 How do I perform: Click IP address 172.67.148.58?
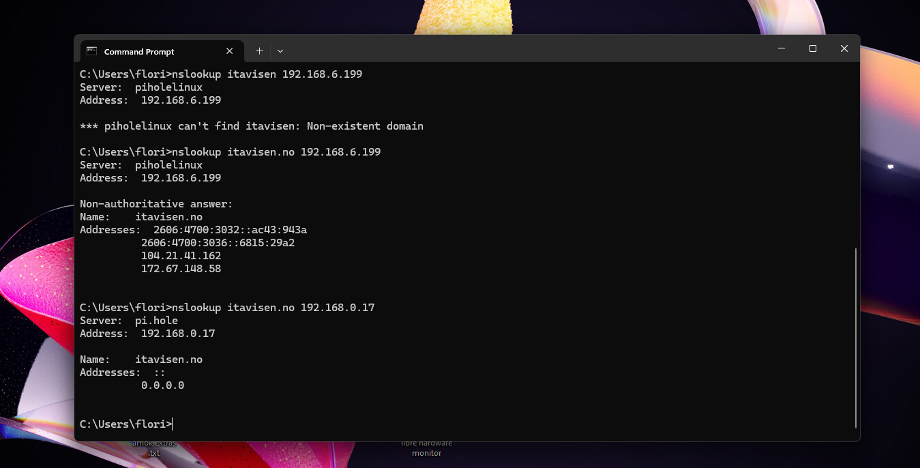(181, 269)
